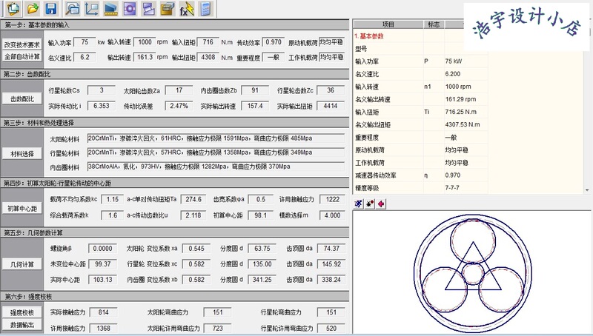Image resolution: width=593 pixels, height=336 pixels.
Task: Click the 齿宽系数 field showing 0.5
Action: (x=261, y=199)
